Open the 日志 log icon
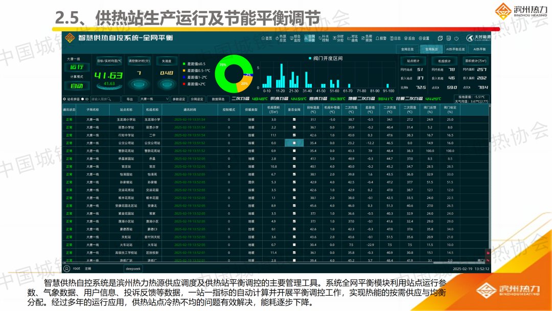Viewport: 552px width, 311px height. (x=395, y=38)
